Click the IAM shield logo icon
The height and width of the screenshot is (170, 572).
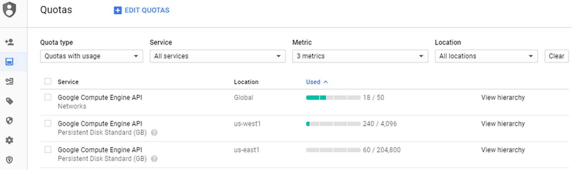[x=9, y=10]
